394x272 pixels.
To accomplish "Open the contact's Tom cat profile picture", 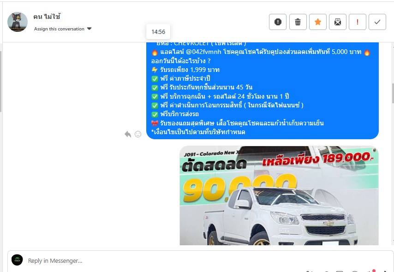I will click(x=18, y=22).
